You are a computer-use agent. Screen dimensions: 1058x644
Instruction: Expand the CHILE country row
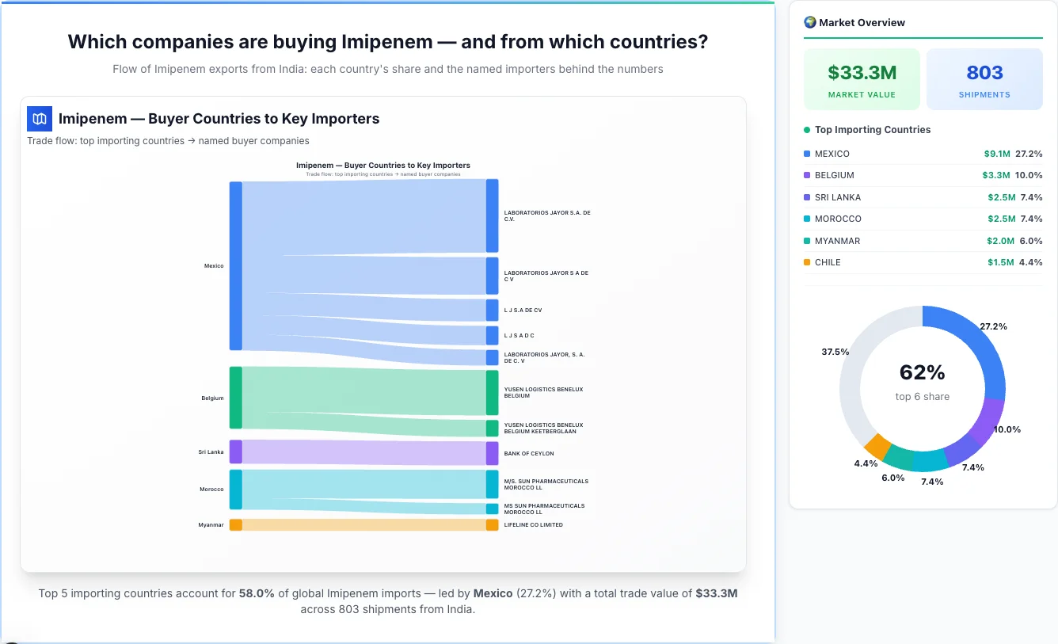923,262
